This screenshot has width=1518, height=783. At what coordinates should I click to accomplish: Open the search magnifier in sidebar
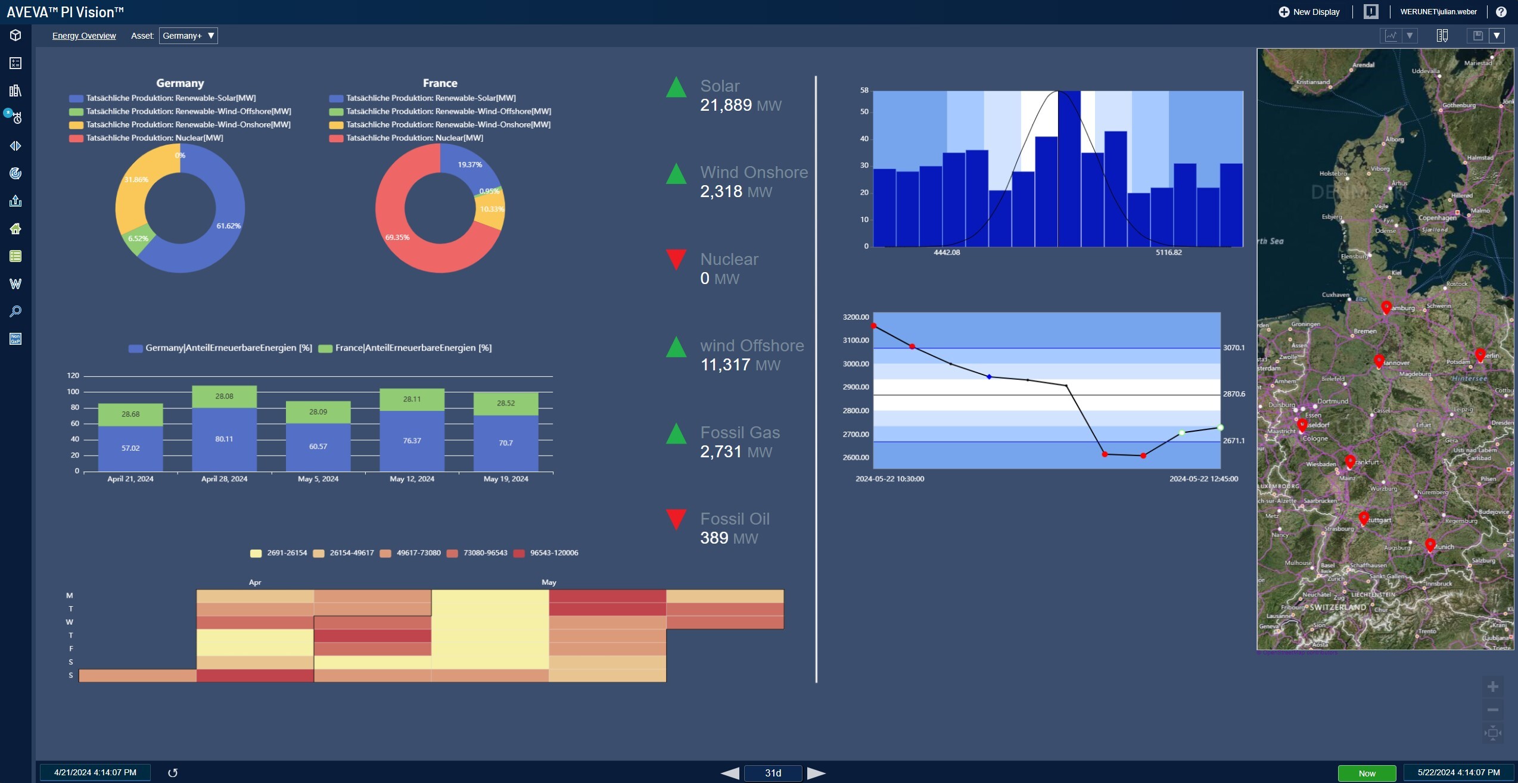[15, 311]
